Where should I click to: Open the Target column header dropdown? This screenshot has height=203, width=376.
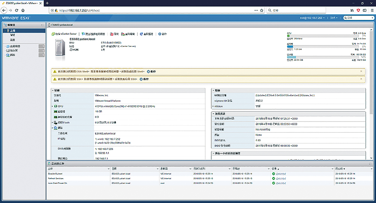tap(158, 169)
